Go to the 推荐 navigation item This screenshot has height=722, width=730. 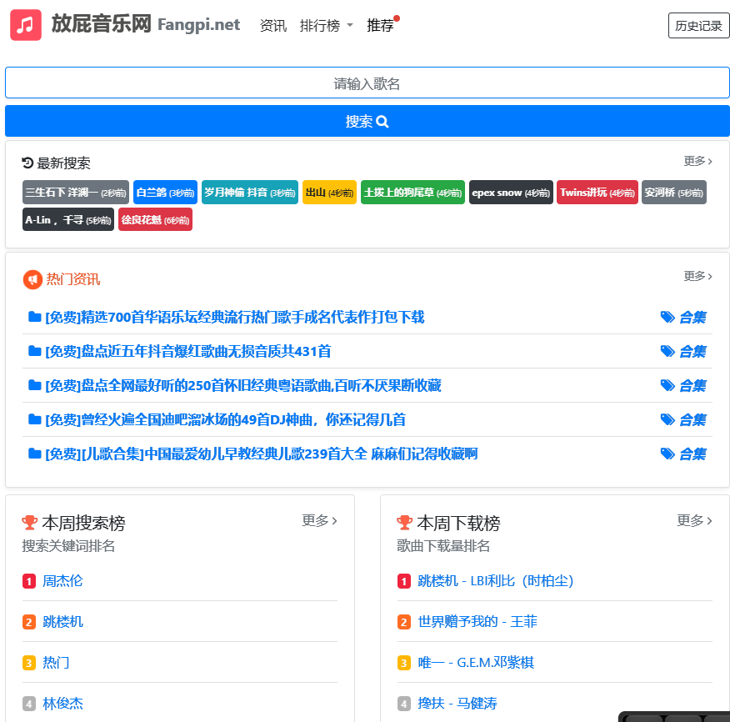(380, 26)
